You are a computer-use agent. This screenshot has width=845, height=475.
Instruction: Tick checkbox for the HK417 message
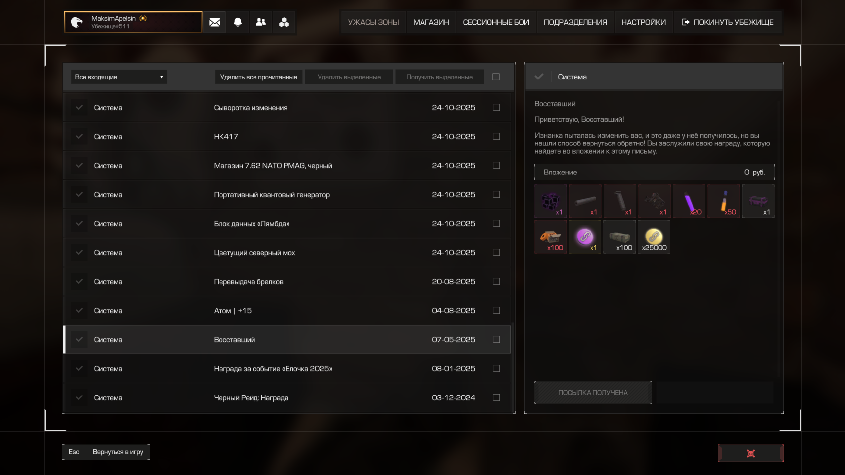coord(496,136)
